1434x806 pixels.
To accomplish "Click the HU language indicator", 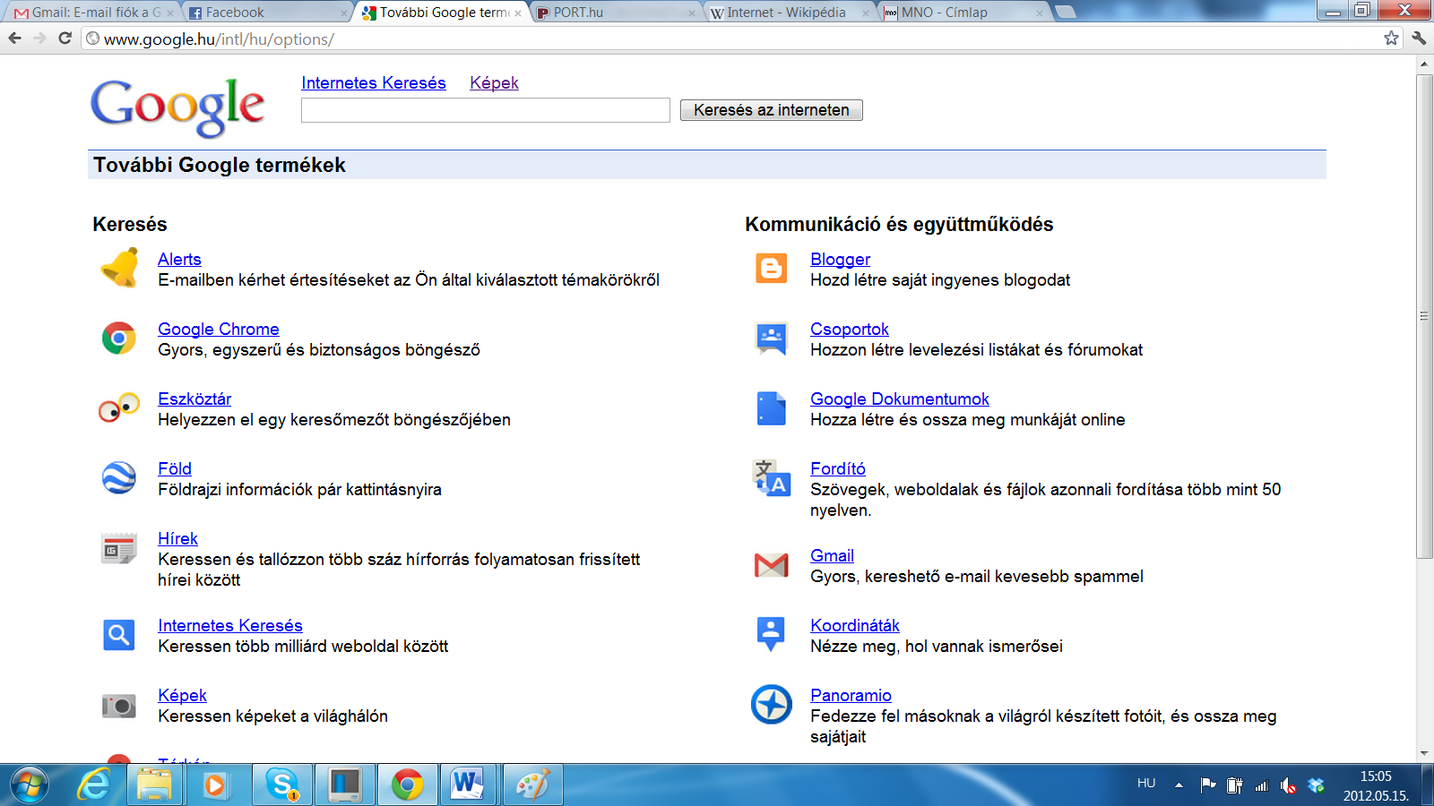I will (x=1146, y=784).
